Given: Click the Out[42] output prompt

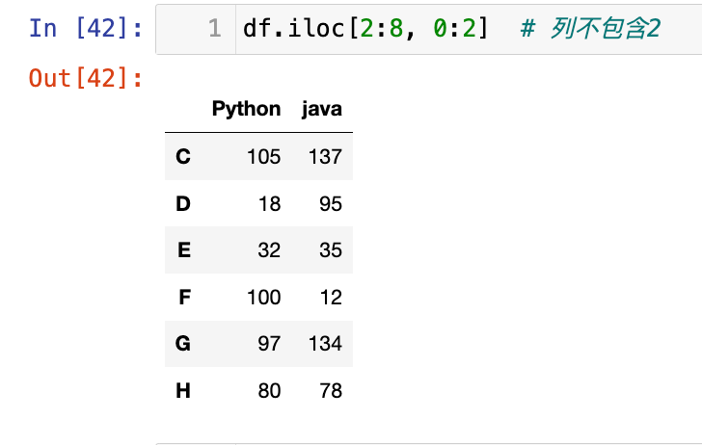Looking at the screenshot, I should [86, 78].
